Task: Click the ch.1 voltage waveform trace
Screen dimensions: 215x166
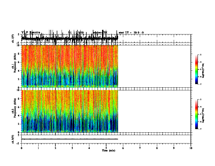Action: 70,38
